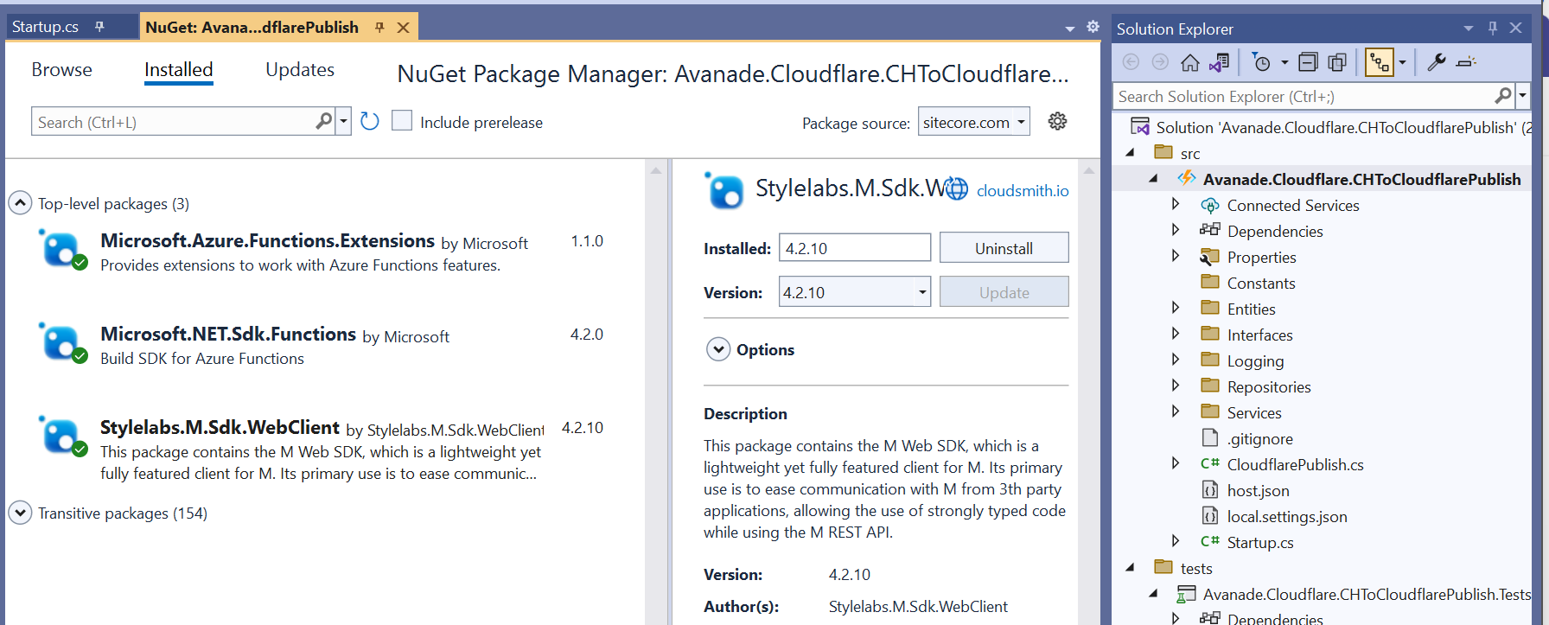This screenshot has width=1549, height=625.
Task: Click the Uninstall button
Action: (x=1004, y=248)
